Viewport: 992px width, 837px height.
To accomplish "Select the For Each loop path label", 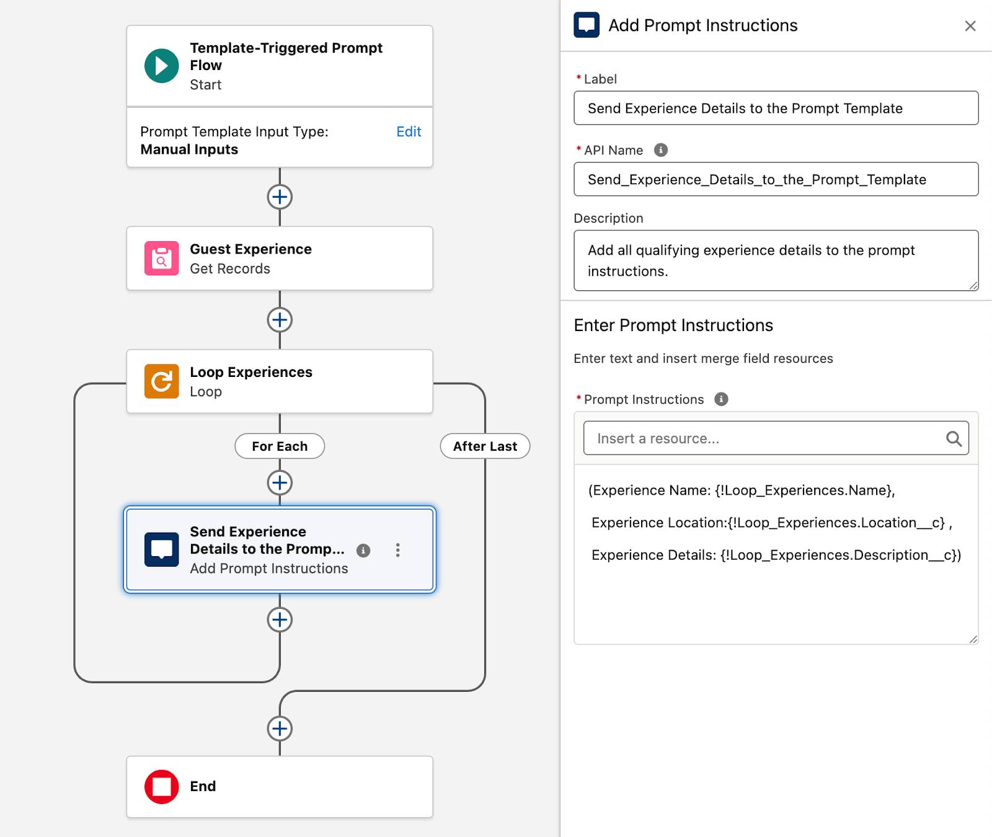I will coord(280,446).
